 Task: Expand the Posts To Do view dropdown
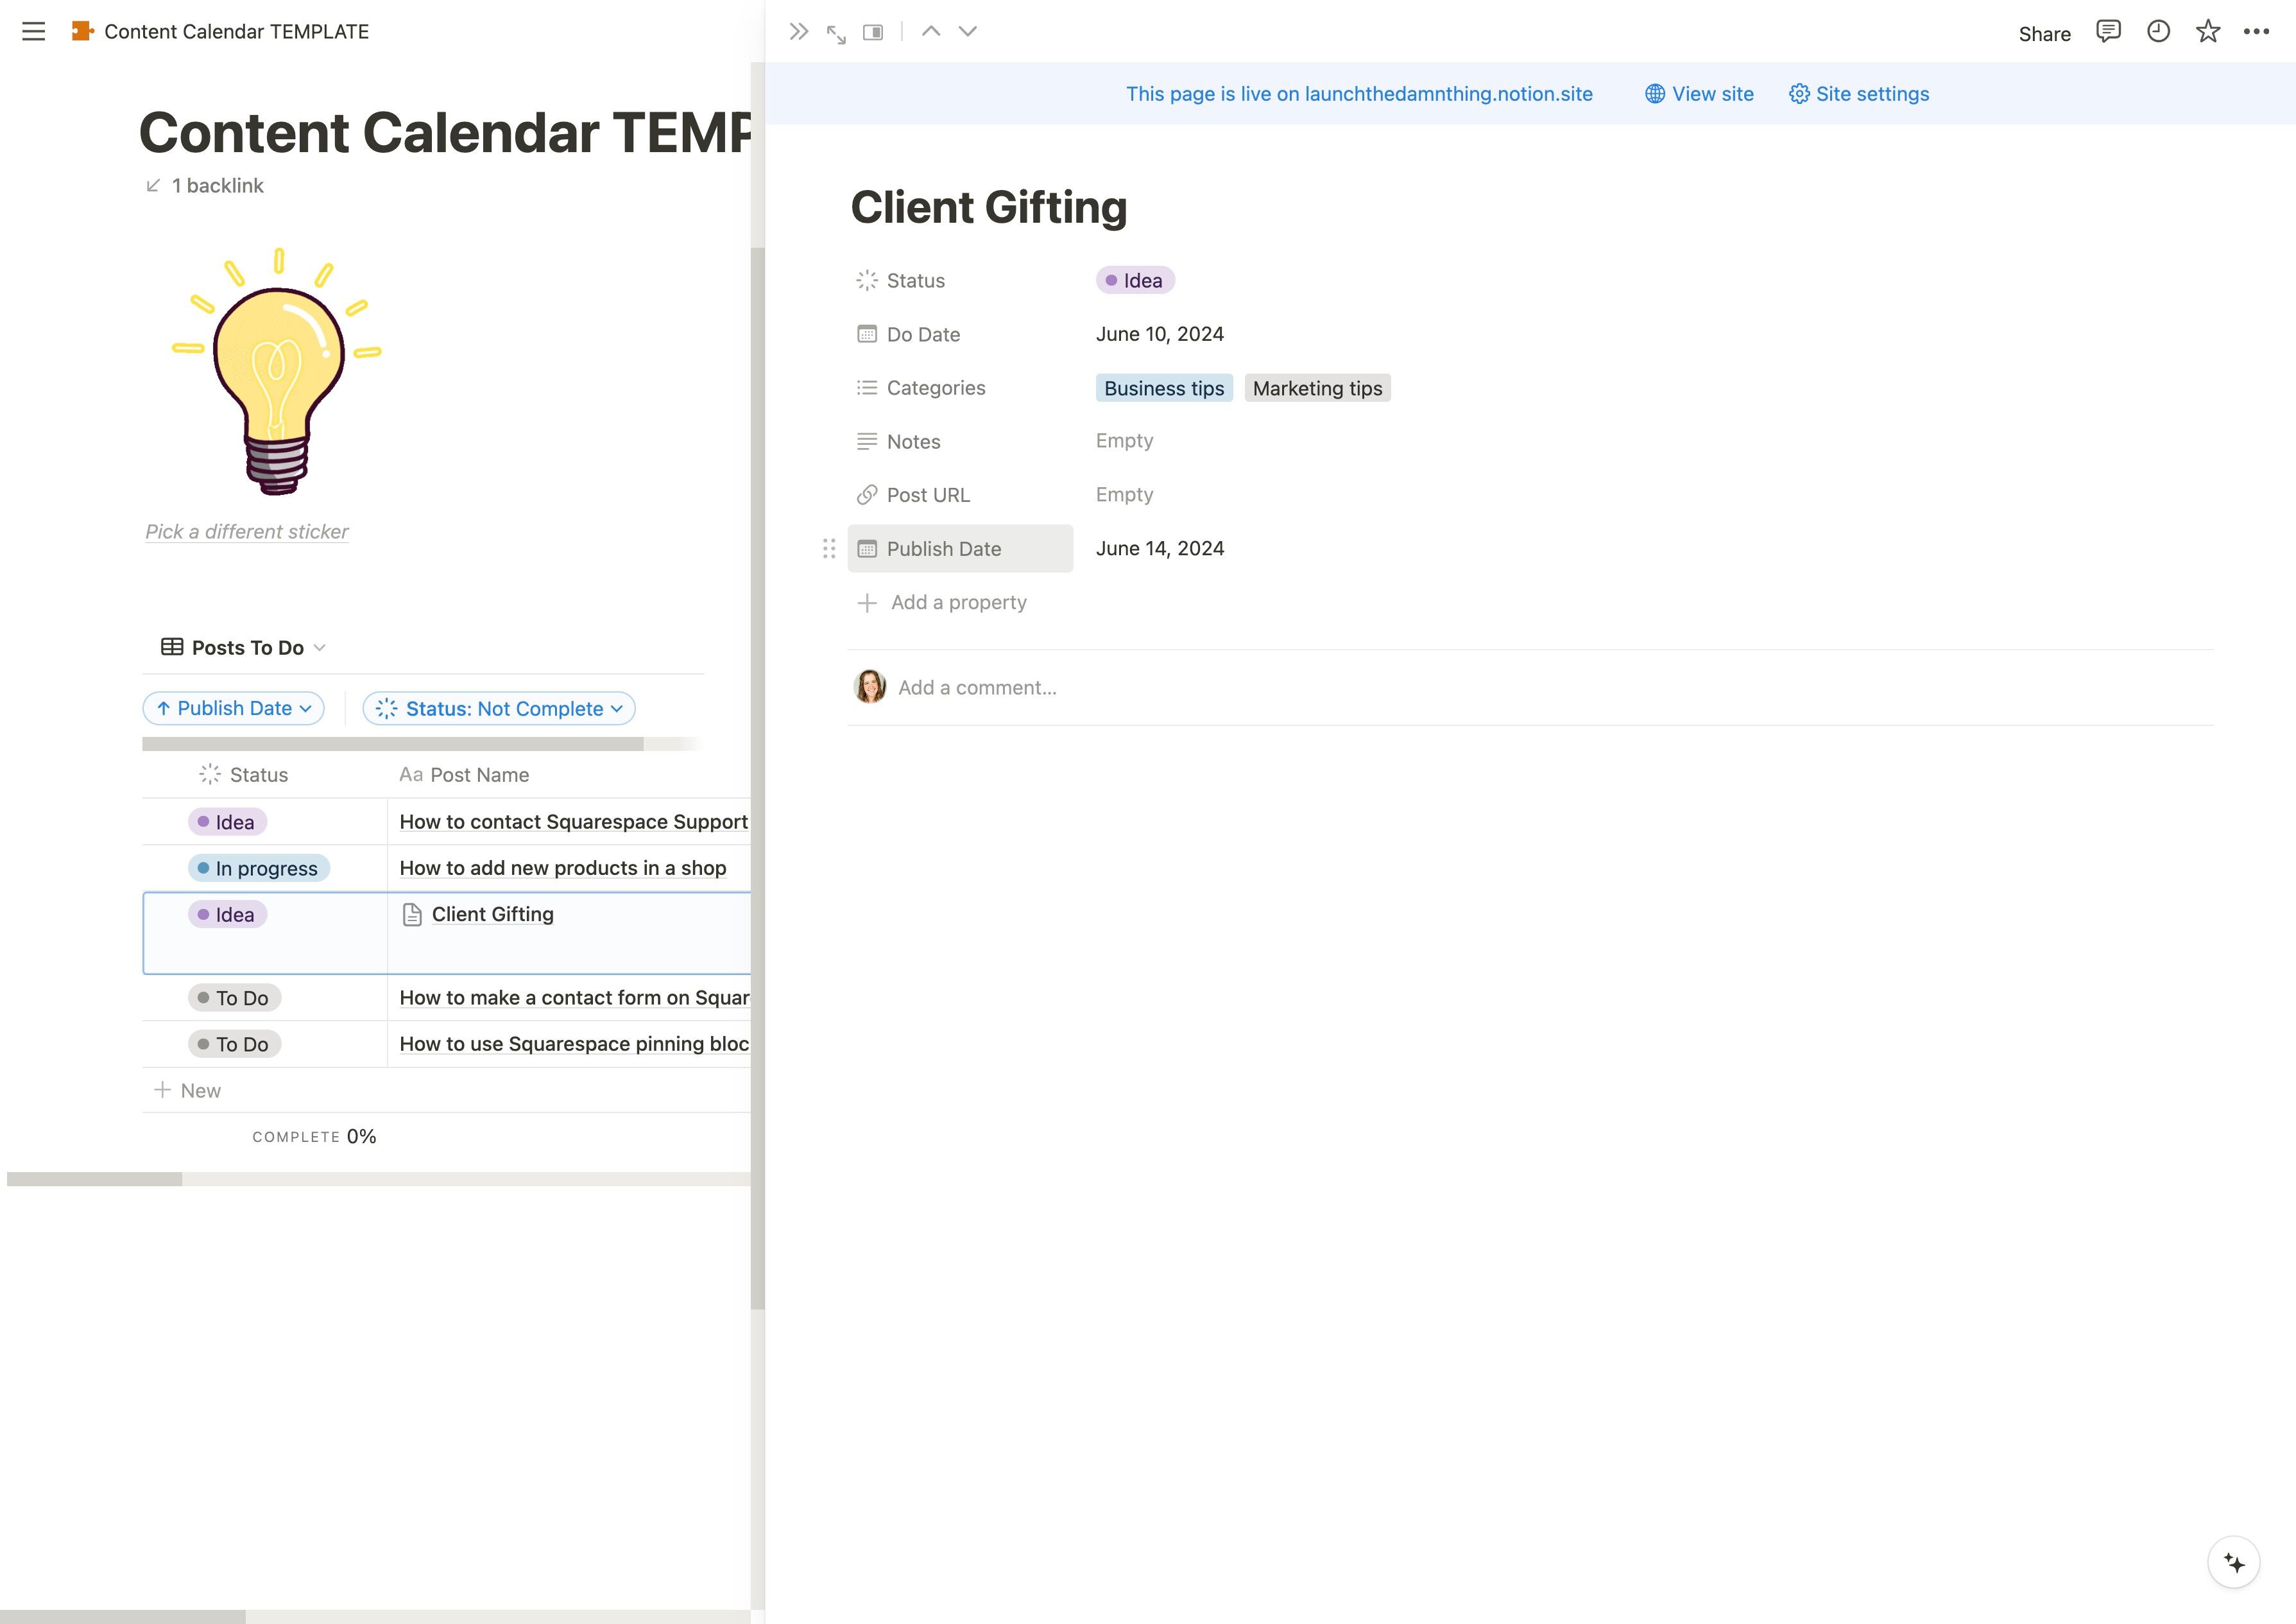[245, 648]
